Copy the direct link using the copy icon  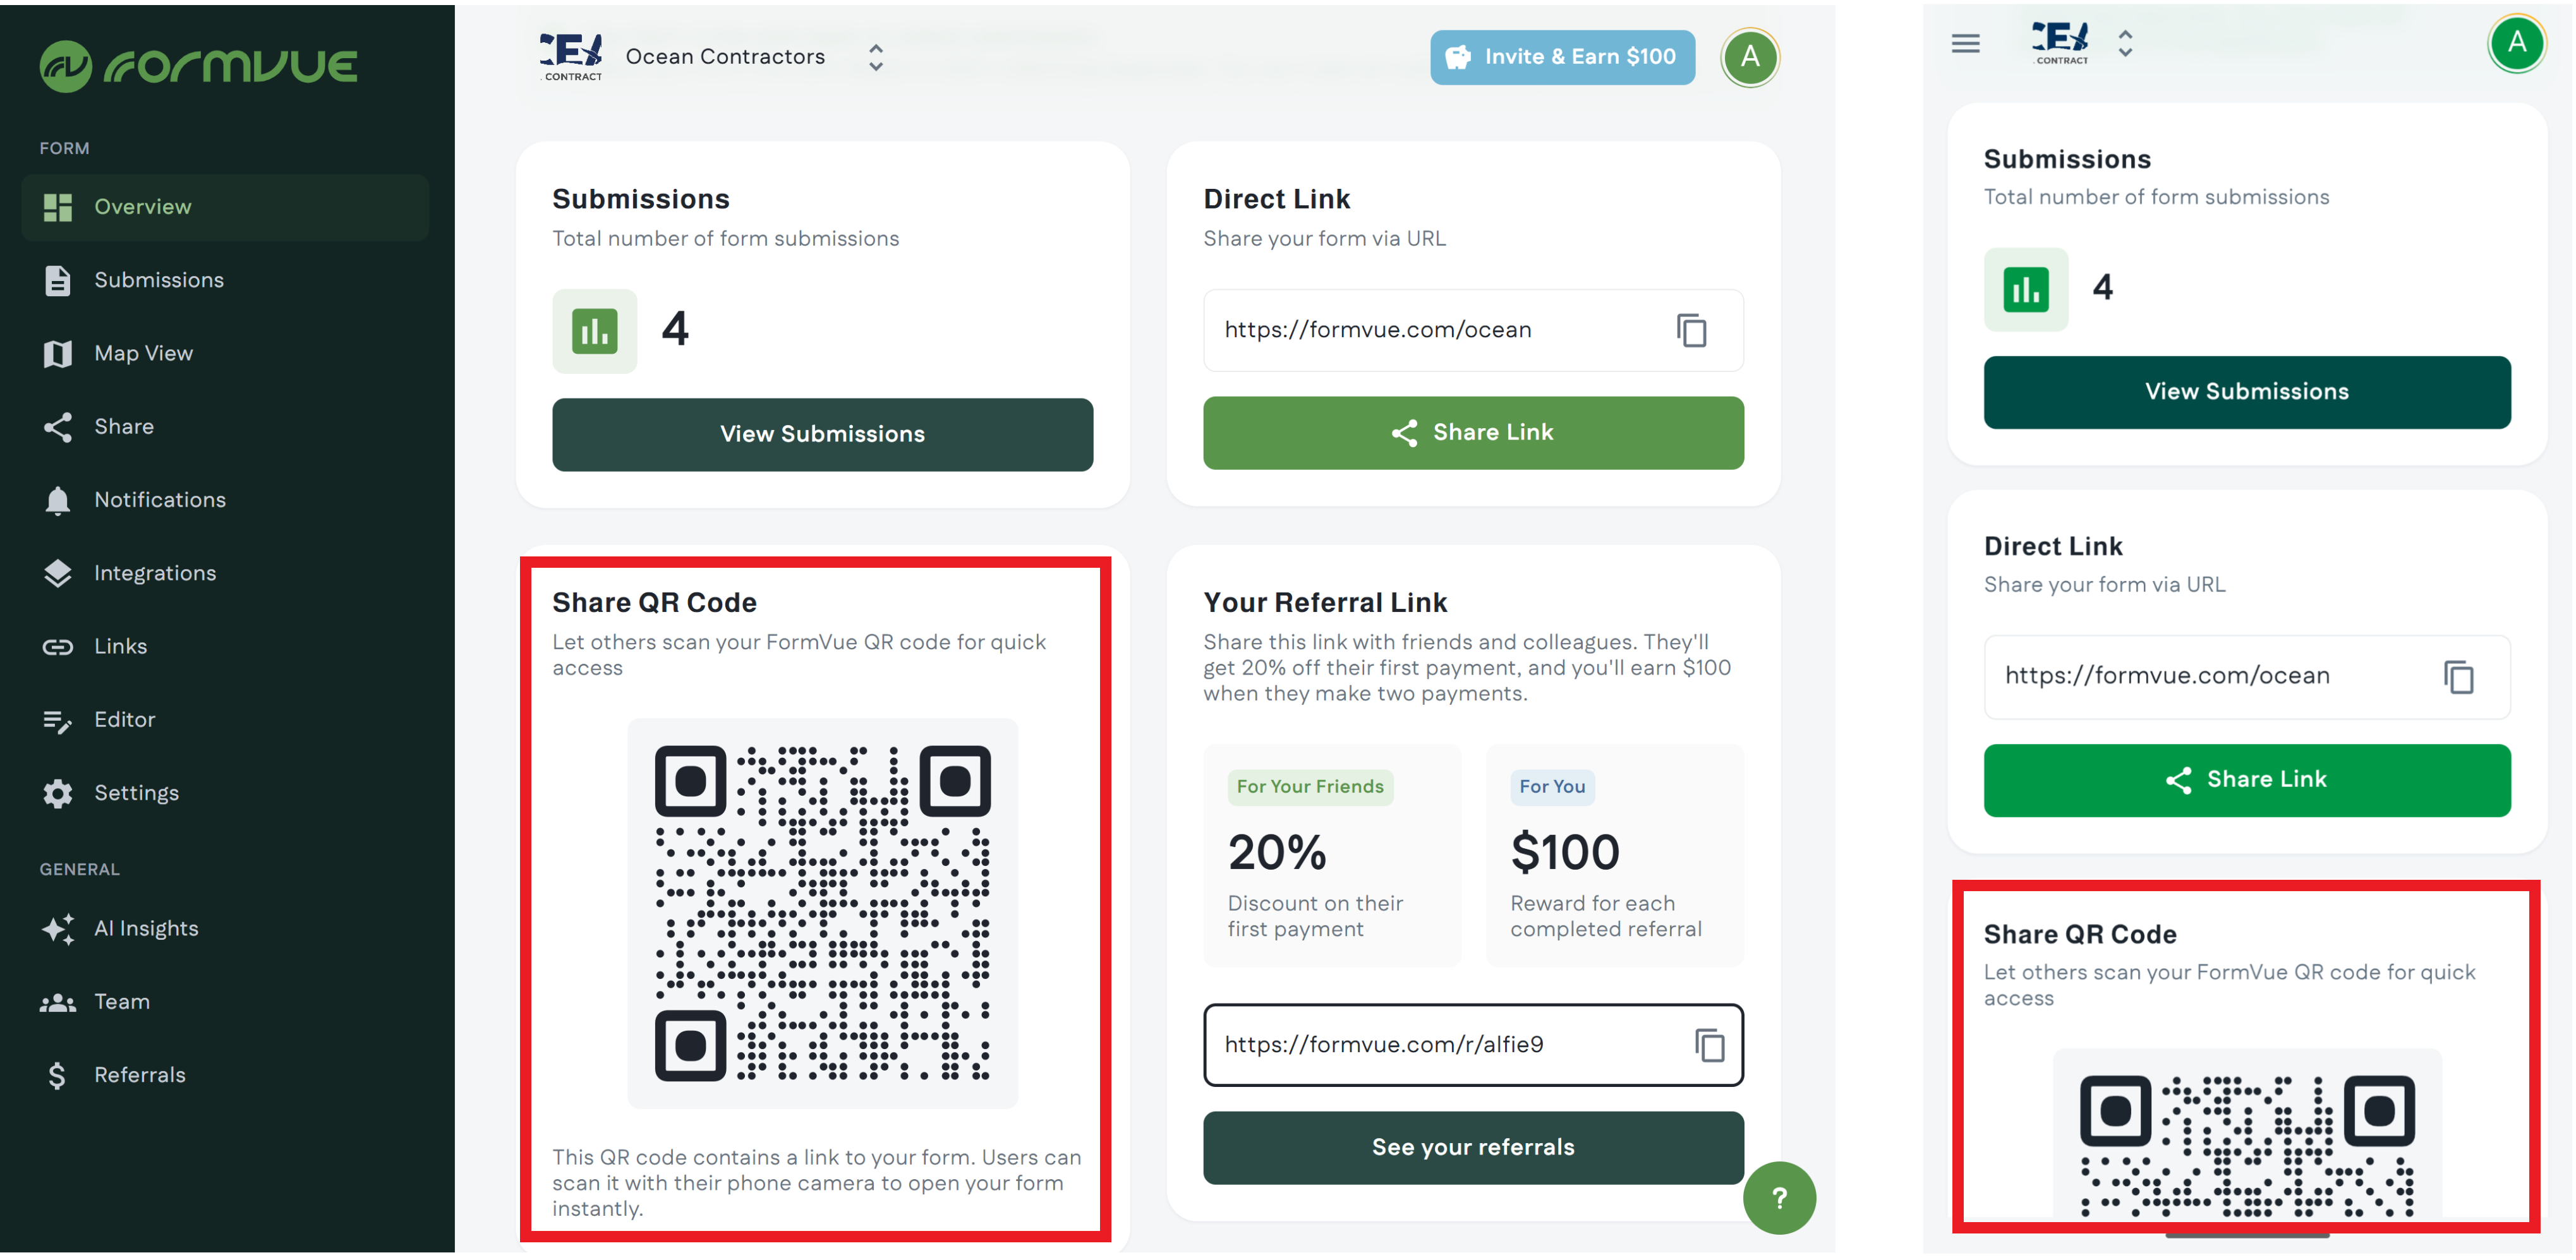coord(1692,330)
